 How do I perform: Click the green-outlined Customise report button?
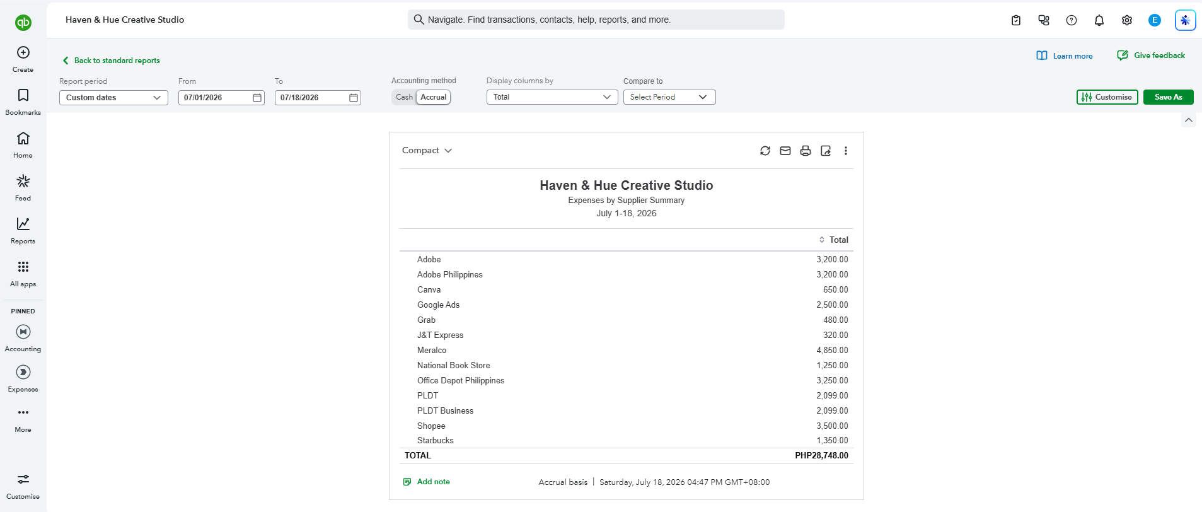click(1107, 97)
